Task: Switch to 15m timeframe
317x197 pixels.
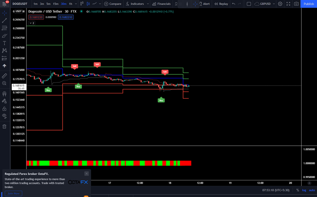Action: click(55, 4)
